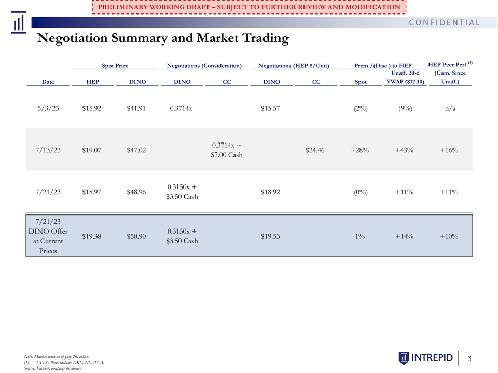Image resolution: width=498 pixels, height=373 pixels.
Task: Click the '$18.92' HEP per unit value
Action: [270, 192]
